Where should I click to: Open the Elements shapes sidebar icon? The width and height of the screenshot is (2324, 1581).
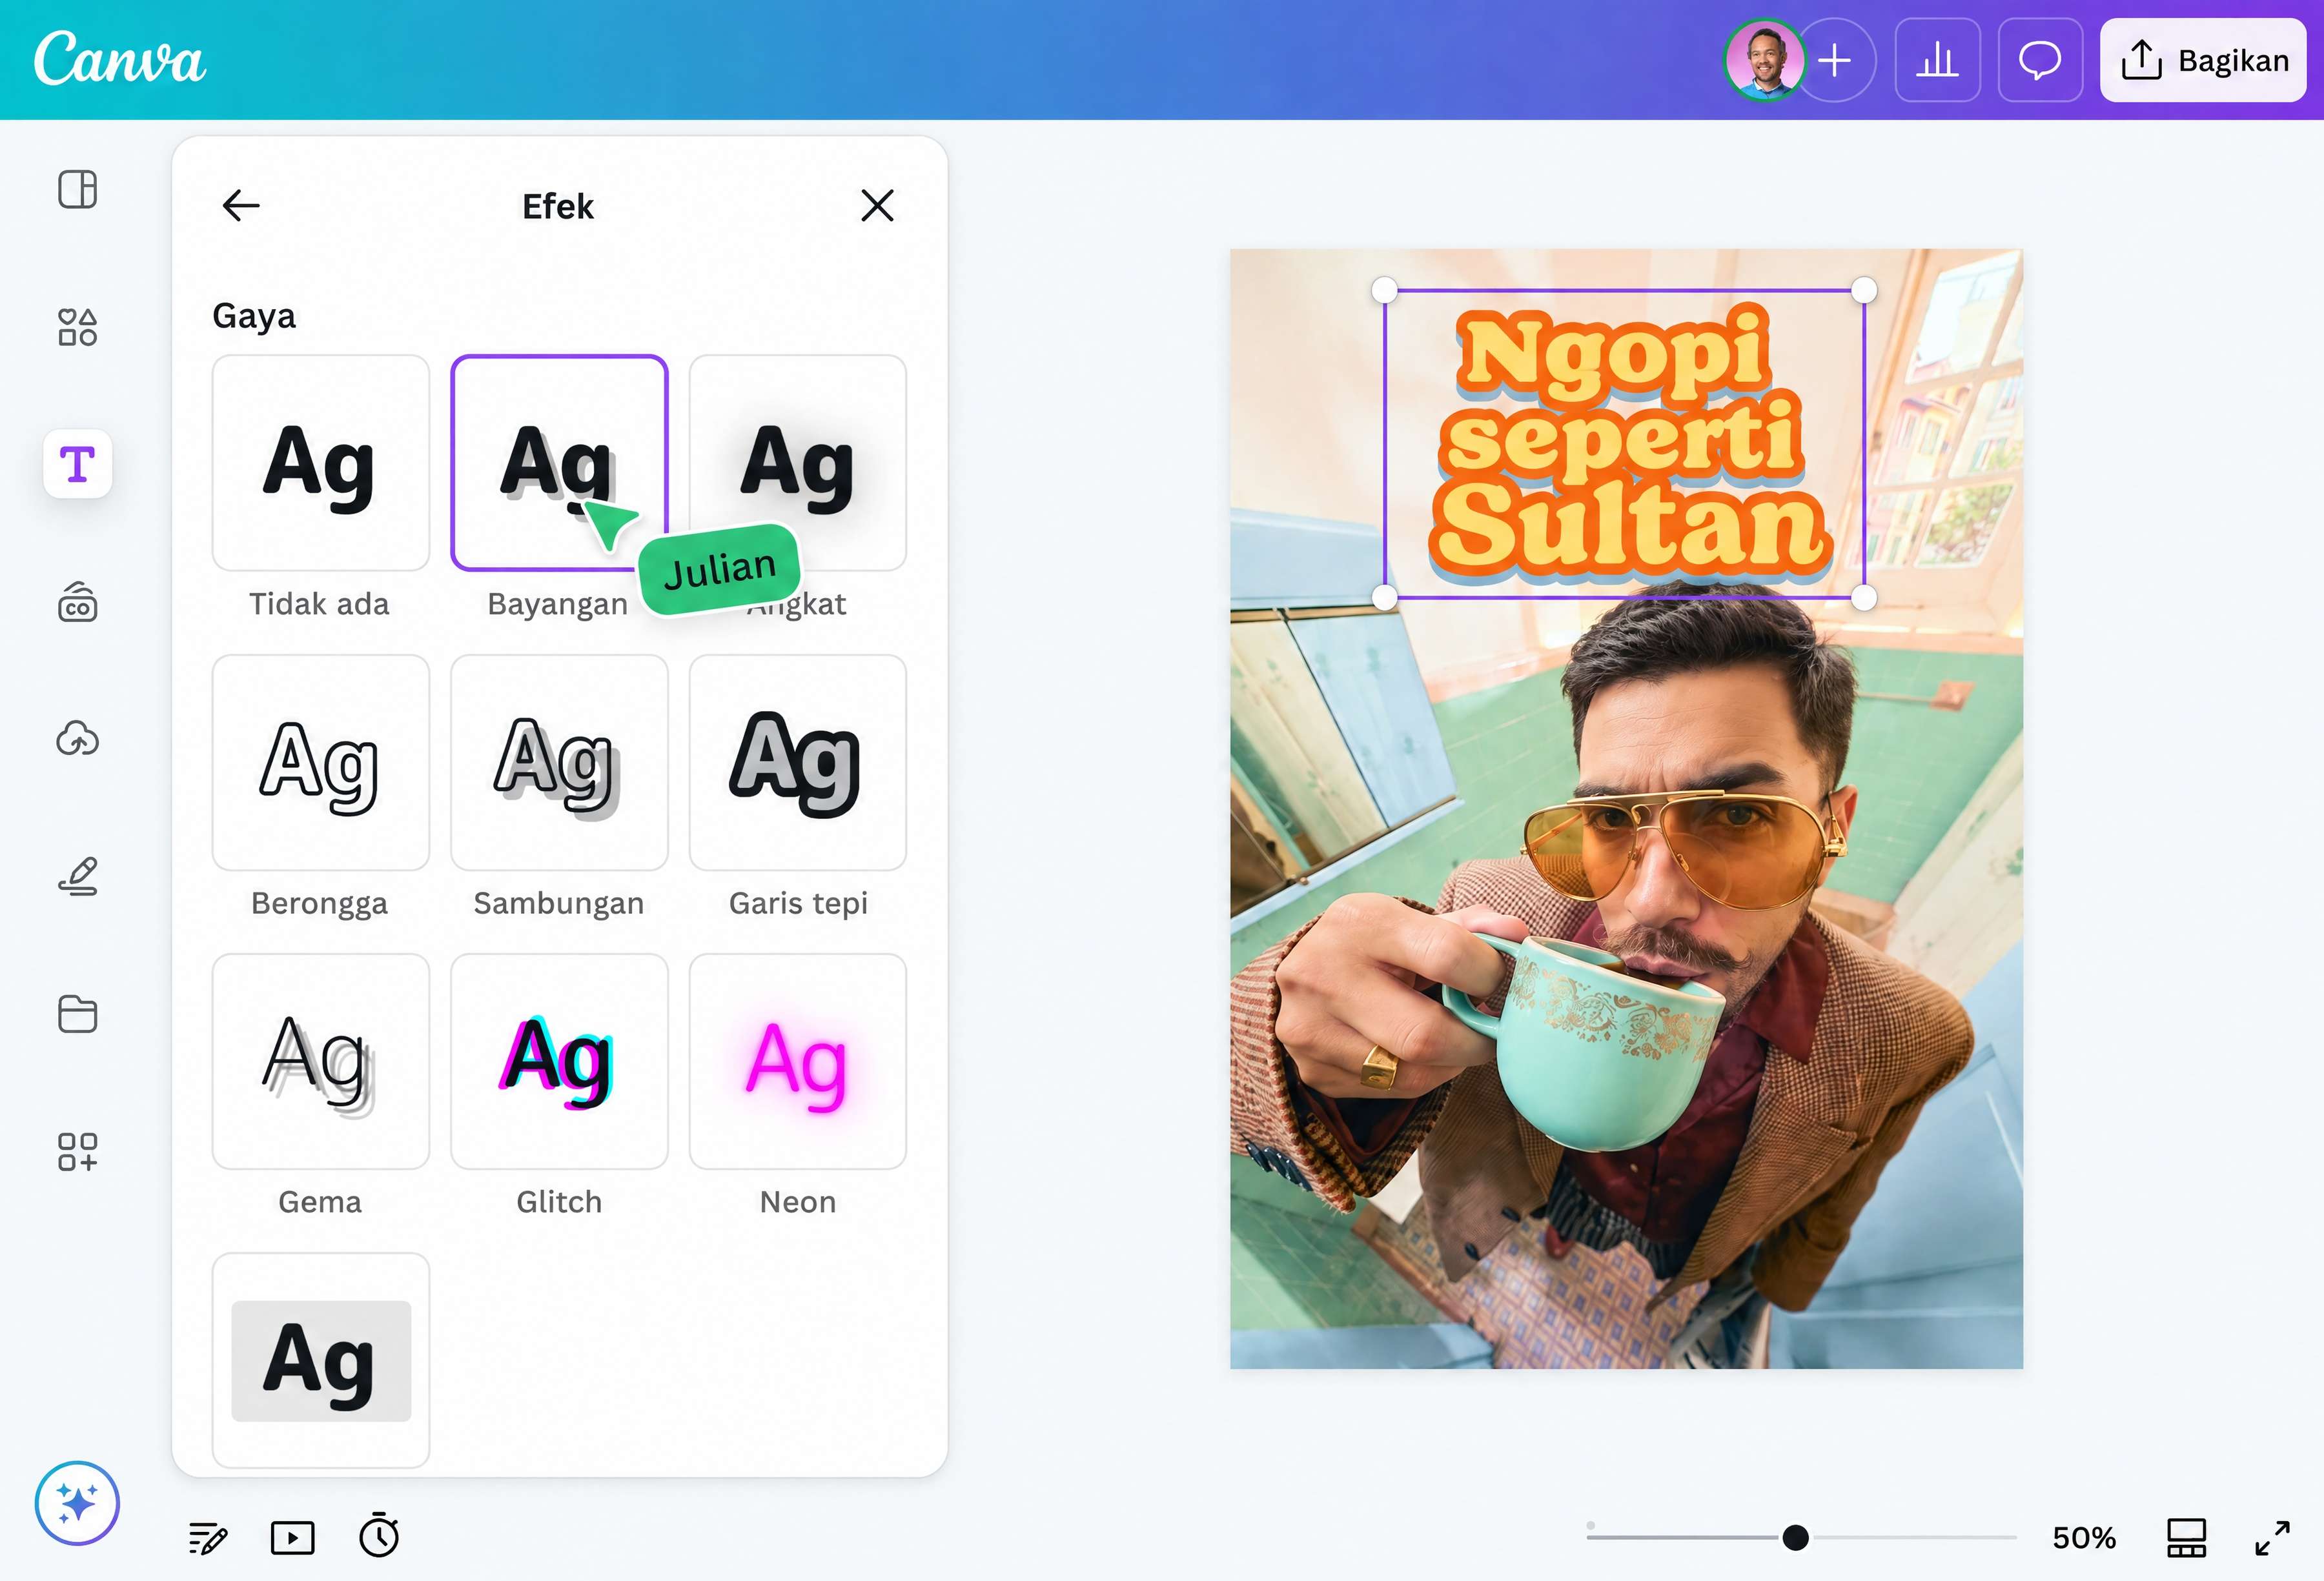pos(77,327)
